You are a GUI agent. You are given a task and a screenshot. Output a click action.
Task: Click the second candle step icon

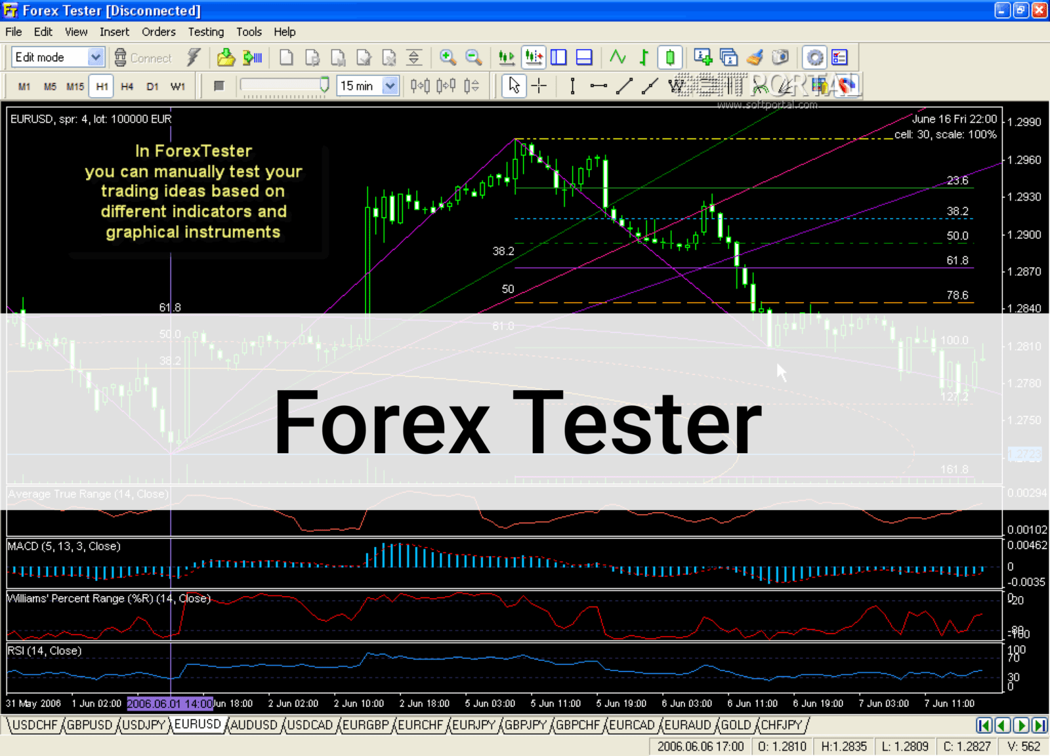446,86
